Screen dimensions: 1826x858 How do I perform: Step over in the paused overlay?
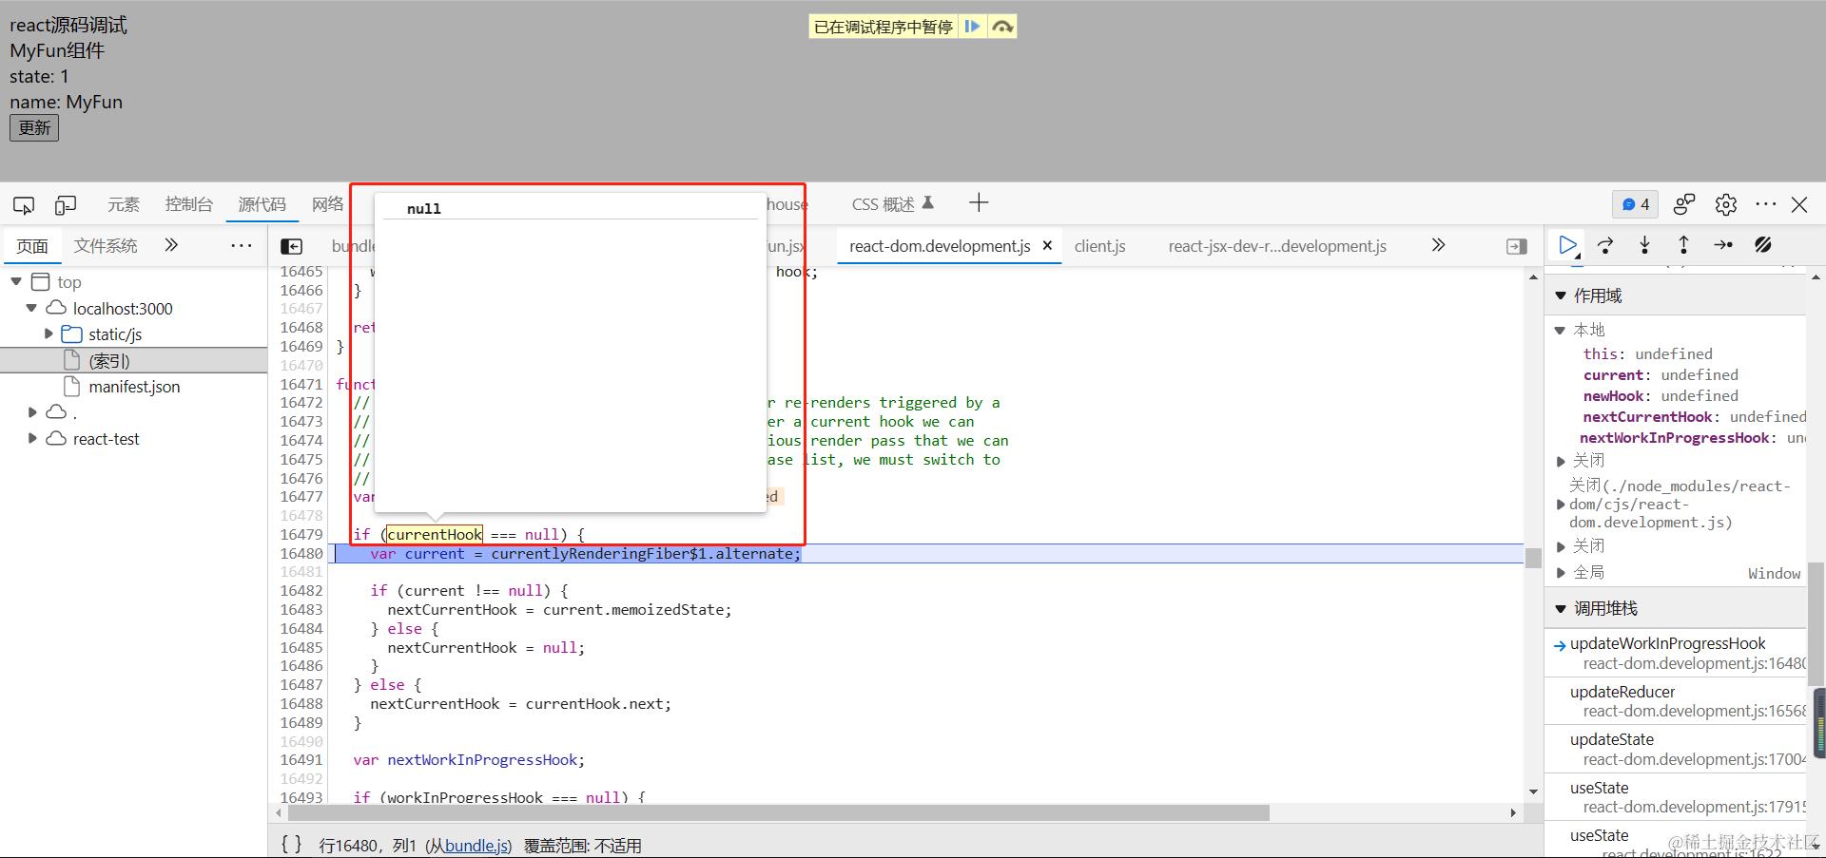(x=1002, y=27)
